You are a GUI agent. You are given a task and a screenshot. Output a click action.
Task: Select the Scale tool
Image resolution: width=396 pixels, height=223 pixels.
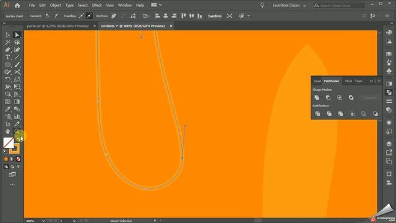coord(17,79)
